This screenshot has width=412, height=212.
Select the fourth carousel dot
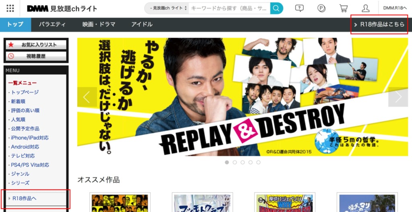(250, 163)
